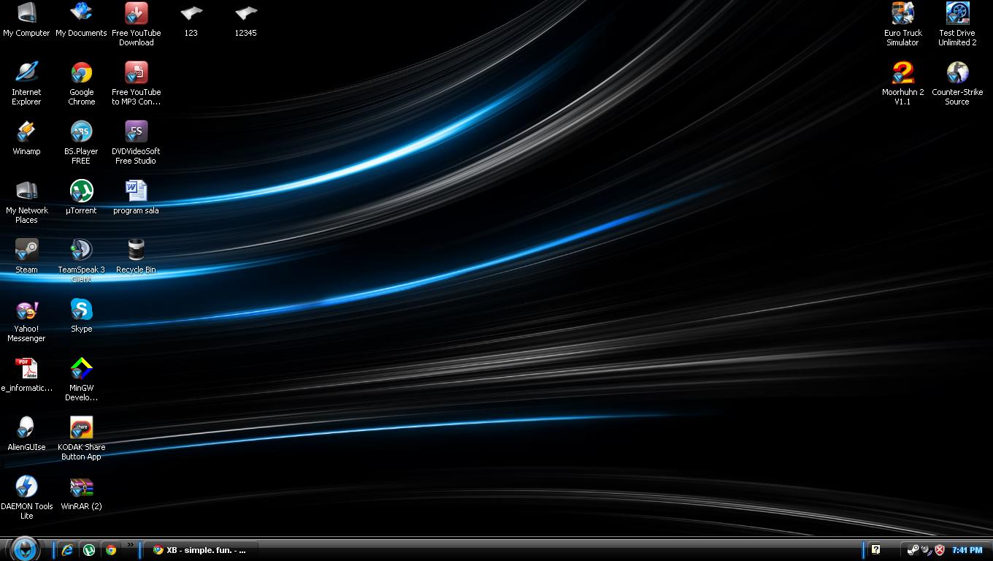
Task: Select the Winamp desktop shortcut
Action: click(26, 138)
